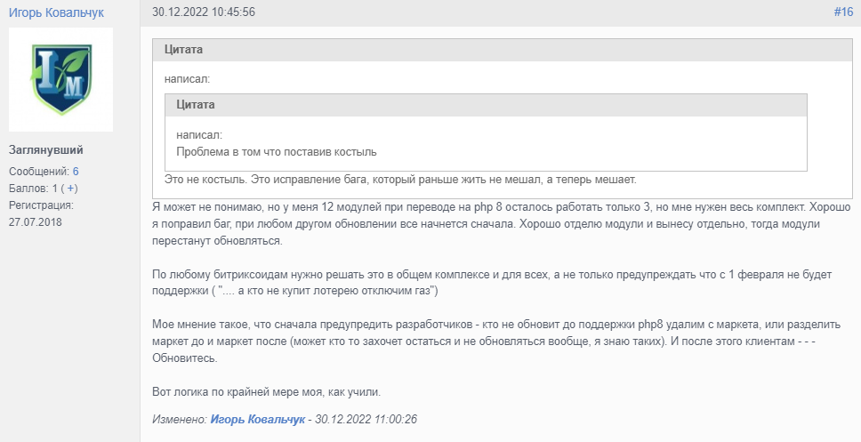Open Игорь Ковальчук link in Изменено line
Image resolution: width=861 pixels, height=442 pixels.
coord(258,420)
